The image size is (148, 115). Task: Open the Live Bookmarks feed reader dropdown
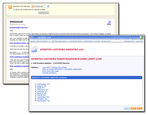(40, 6)
